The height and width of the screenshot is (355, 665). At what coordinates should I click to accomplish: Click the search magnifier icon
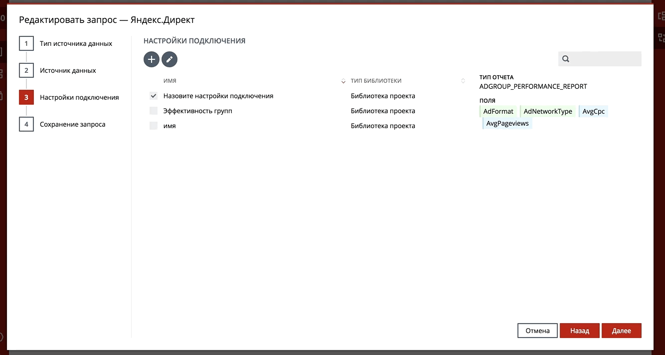click(x=566, y=59)
